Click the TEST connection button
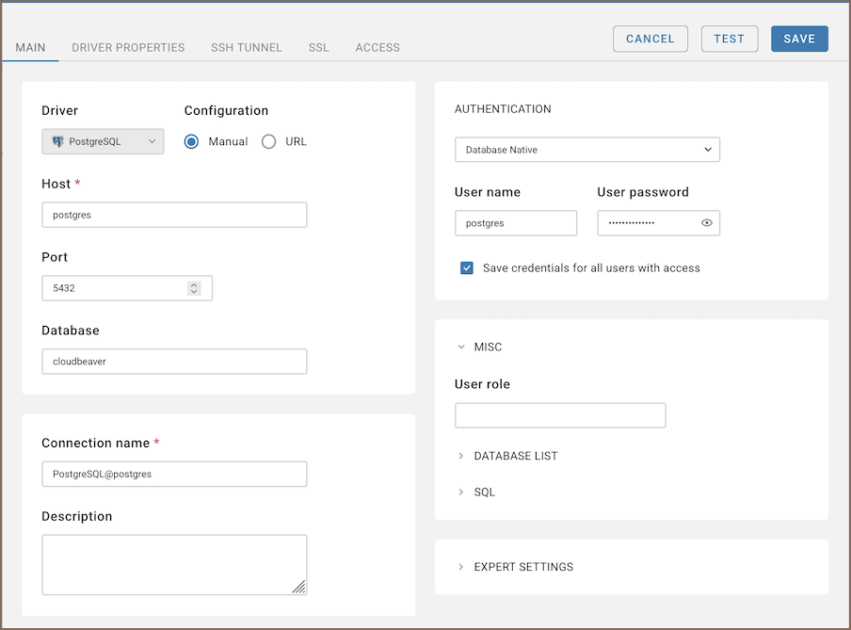This screenshot has width=851, height=630. (730, 39)
